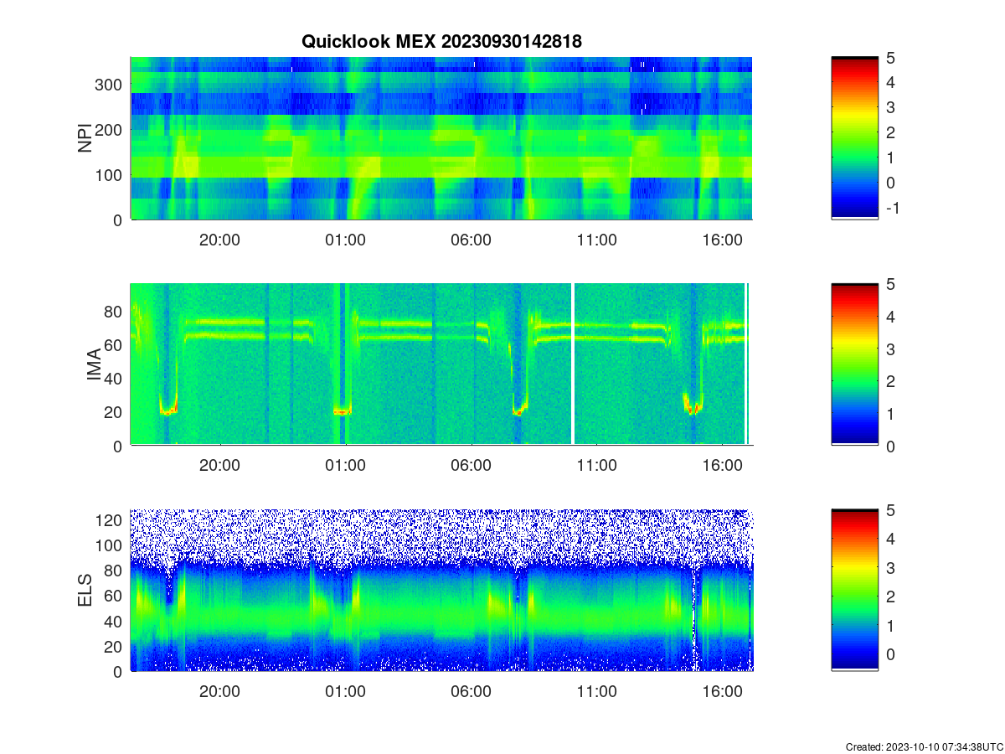Click the 60 tick on IMA axis
Image resolution: width=1005 pixels, height=754 pixels.
point(115,344)
